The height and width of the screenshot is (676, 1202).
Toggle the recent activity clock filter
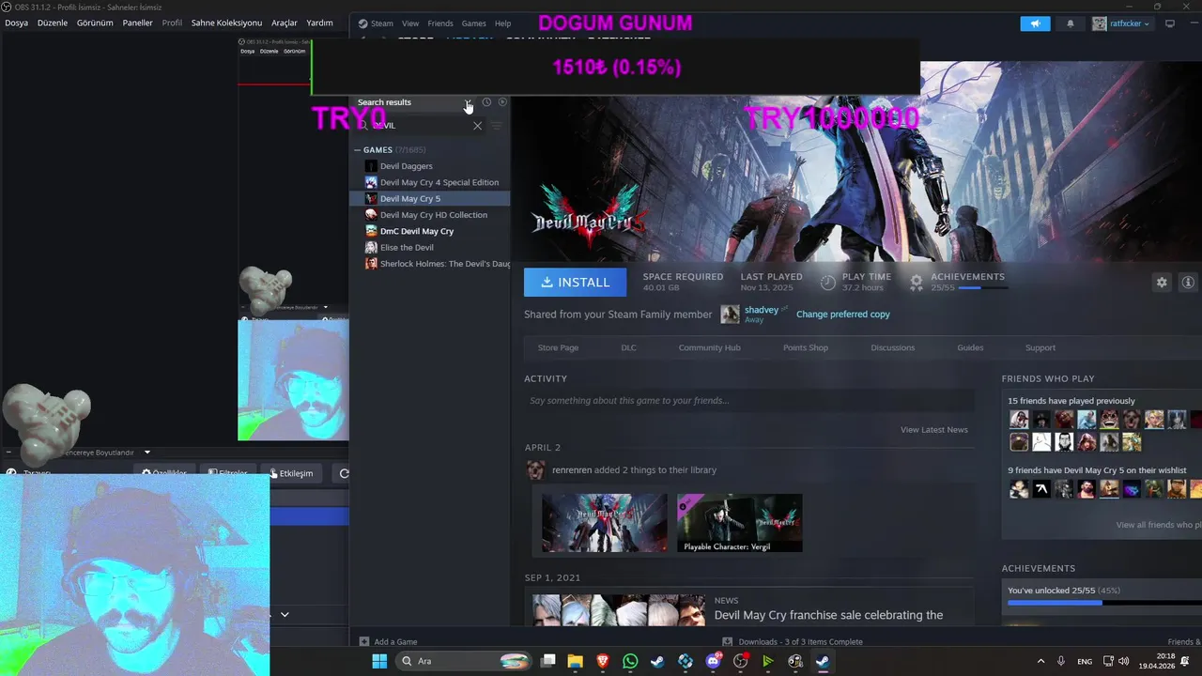click(486, 102)
